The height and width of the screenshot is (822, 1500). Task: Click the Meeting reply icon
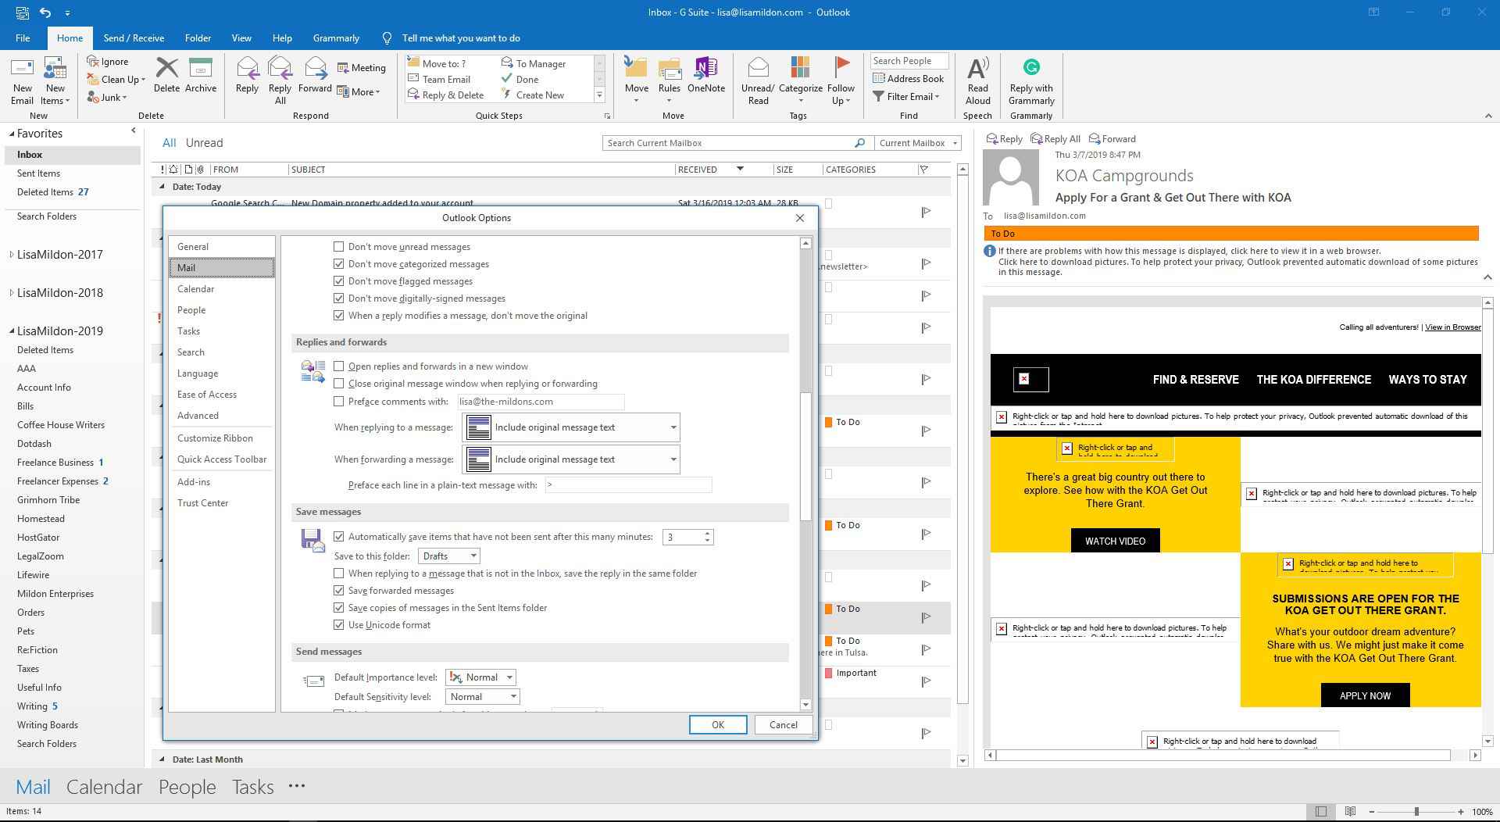(343, 68)
